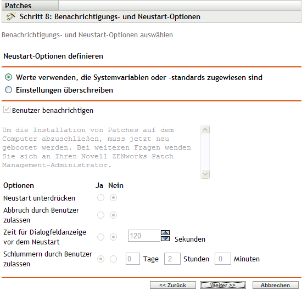Viewport: 302px width, 291px height.
Task: Click the Stunden input field
Action: tap(172, 259)
